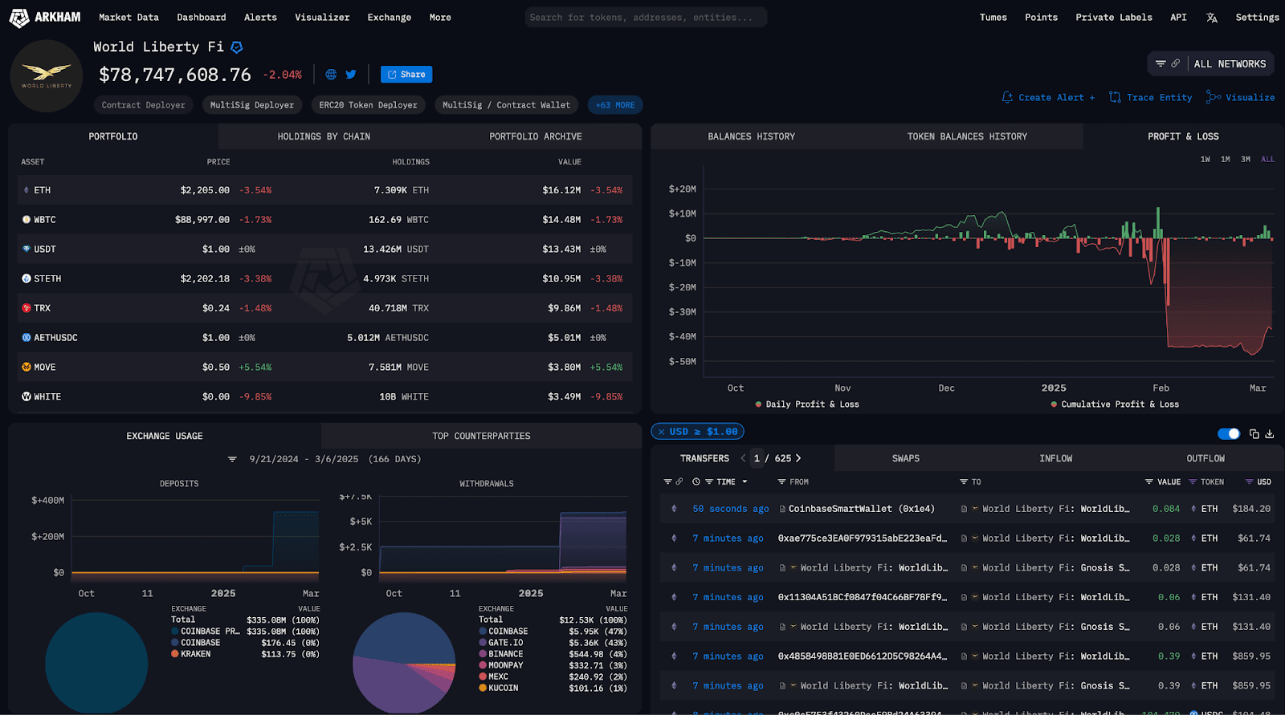This screenshot has width=1285, height=715.
Task: Click the verified badge beside World Liberty Fi
Action: coord(237,47)
